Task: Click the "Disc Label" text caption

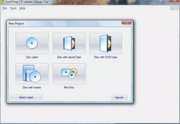Action: pyautogui.click(x=32, y=57)
